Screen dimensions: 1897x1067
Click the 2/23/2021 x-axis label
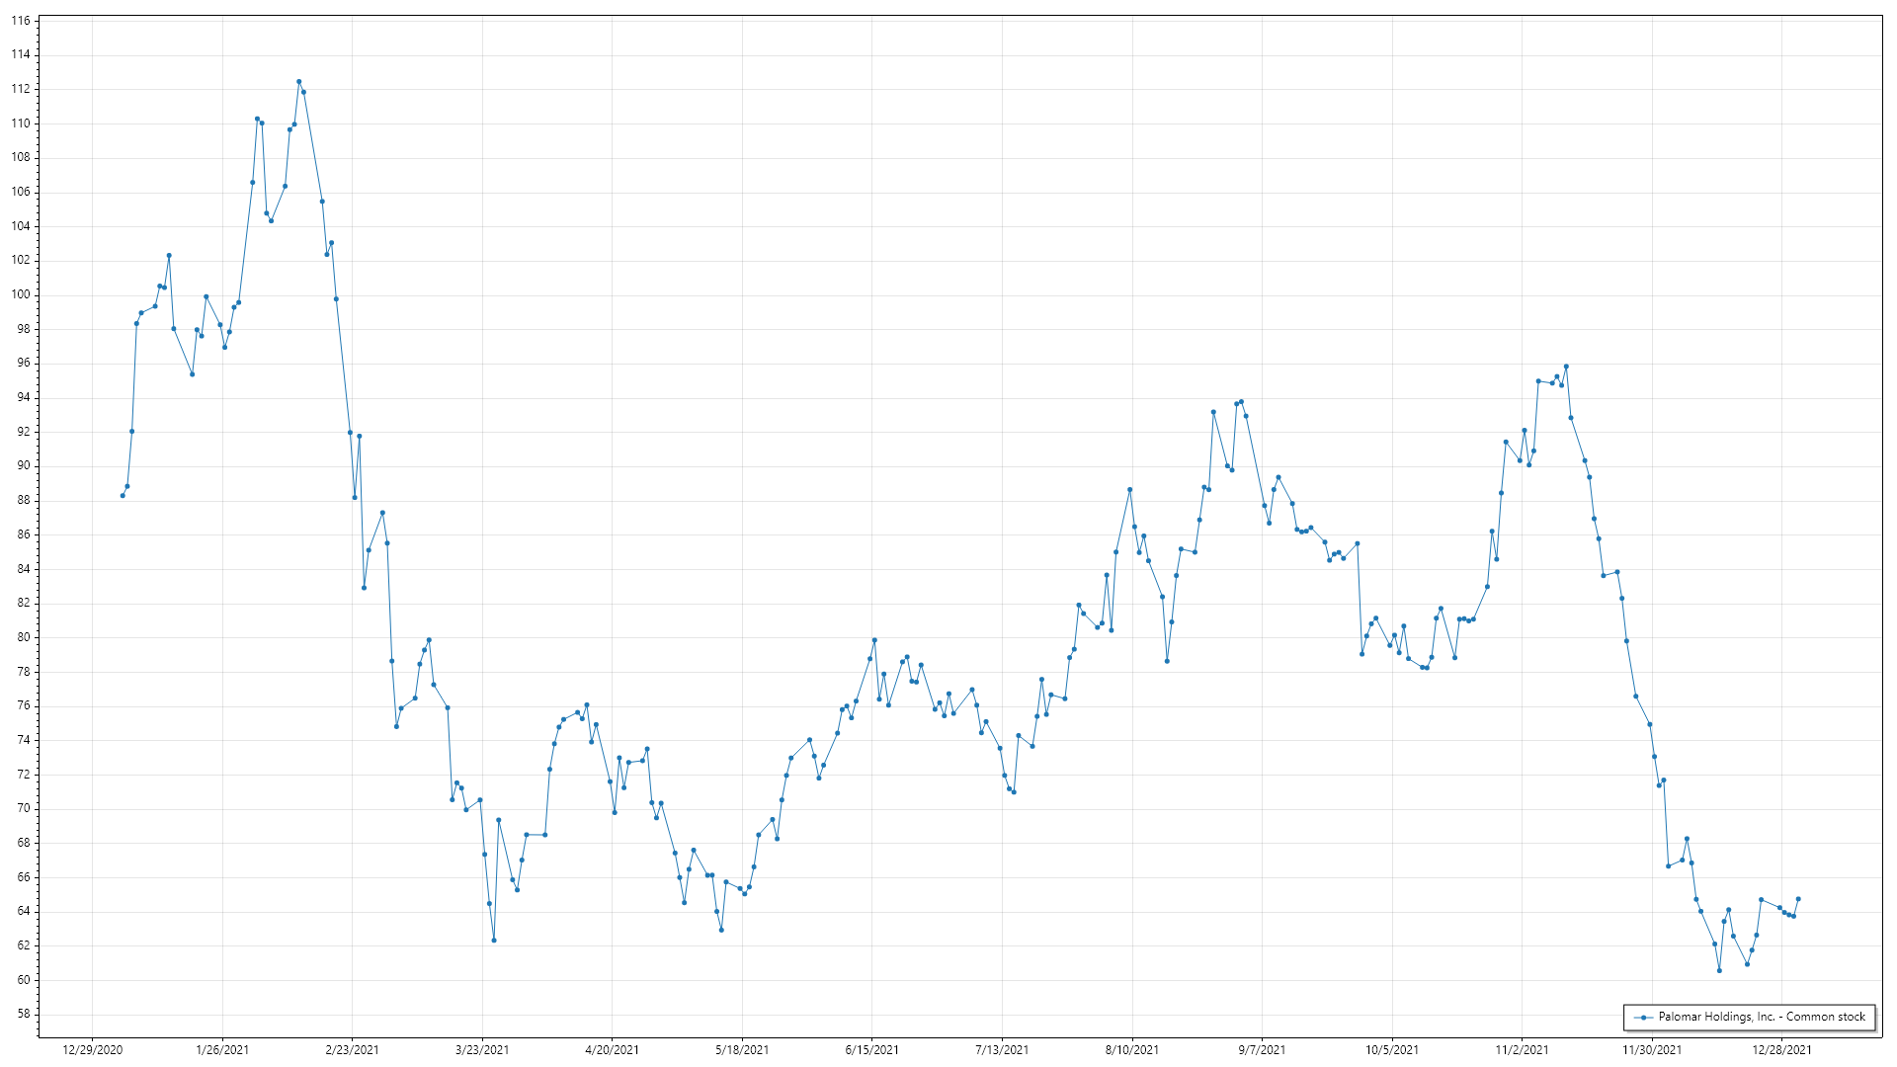pos(352,1050)
